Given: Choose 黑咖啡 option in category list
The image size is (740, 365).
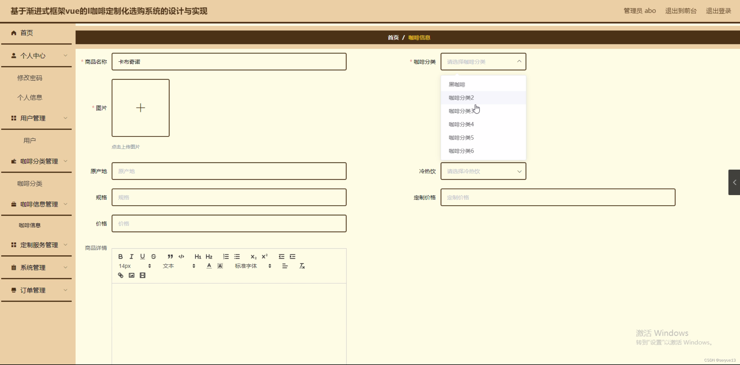Looking at the screenshot, I should pos(457,85).
